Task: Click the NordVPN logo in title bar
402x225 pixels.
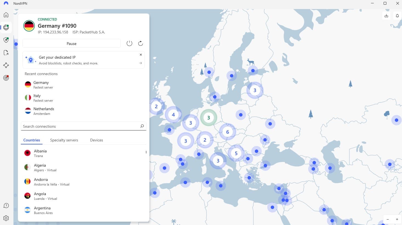Action: (6, 4)
